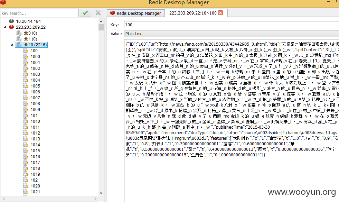Select key 1018 in the tree
This screenshot has height=202, width=339.
pos(35,168)
